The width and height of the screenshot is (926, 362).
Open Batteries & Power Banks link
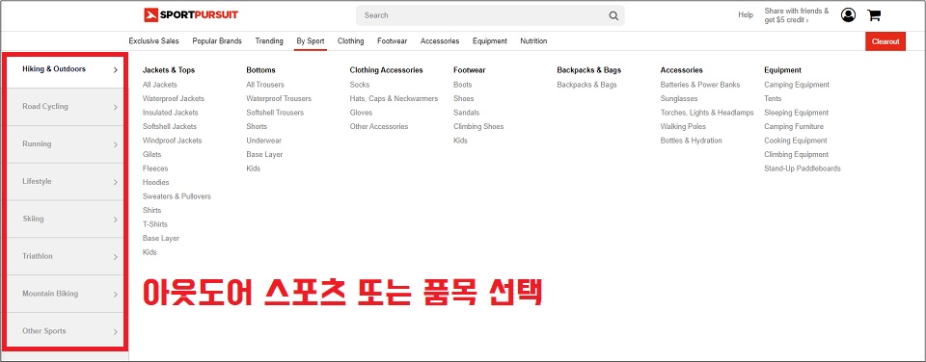click(700, 85)
